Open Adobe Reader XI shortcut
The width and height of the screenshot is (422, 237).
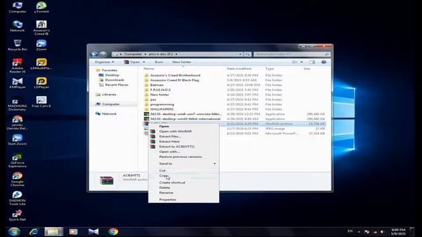point(18,66)
